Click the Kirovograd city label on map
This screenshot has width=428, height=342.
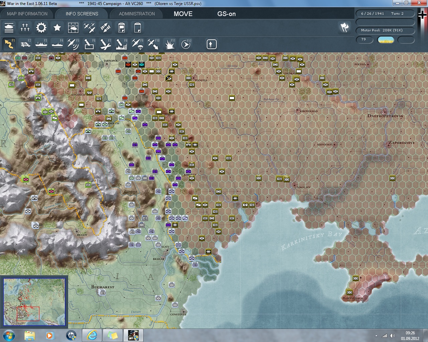[x=309, y=111]
